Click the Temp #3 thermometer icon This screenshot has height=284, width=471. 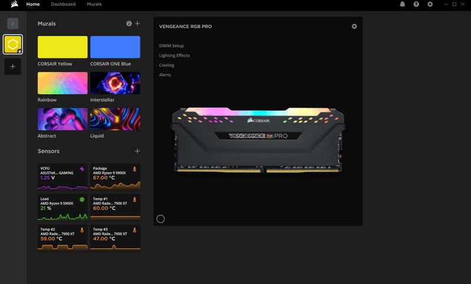(135, 230)
